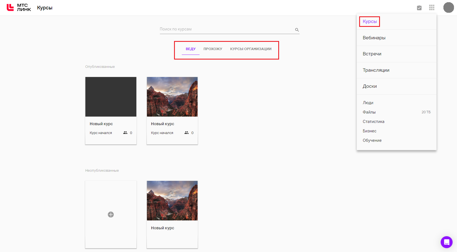The image size is (457, 252).
Task: Click participants icon on published canyon course card
Action: 187,133
